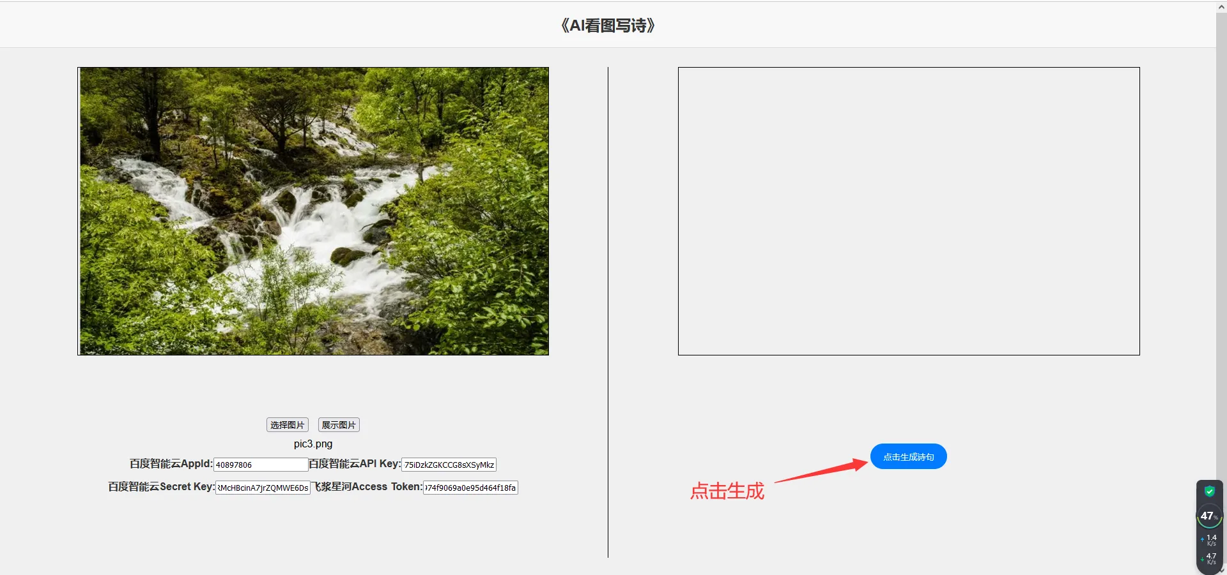Click inside the empty poem result box
Image resolution: width=1227 pixels, height=575 pixels.
pos(909,211)
